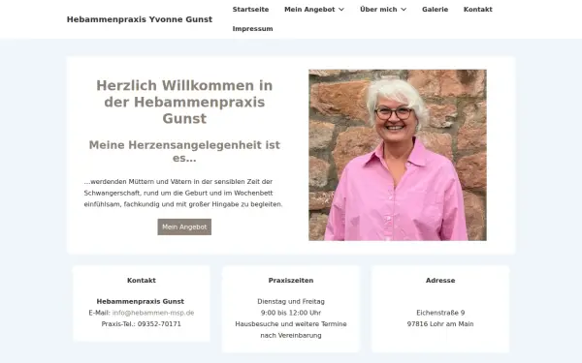
Task: Open the Über mich menu label
Action: click(x=378, y=10)
